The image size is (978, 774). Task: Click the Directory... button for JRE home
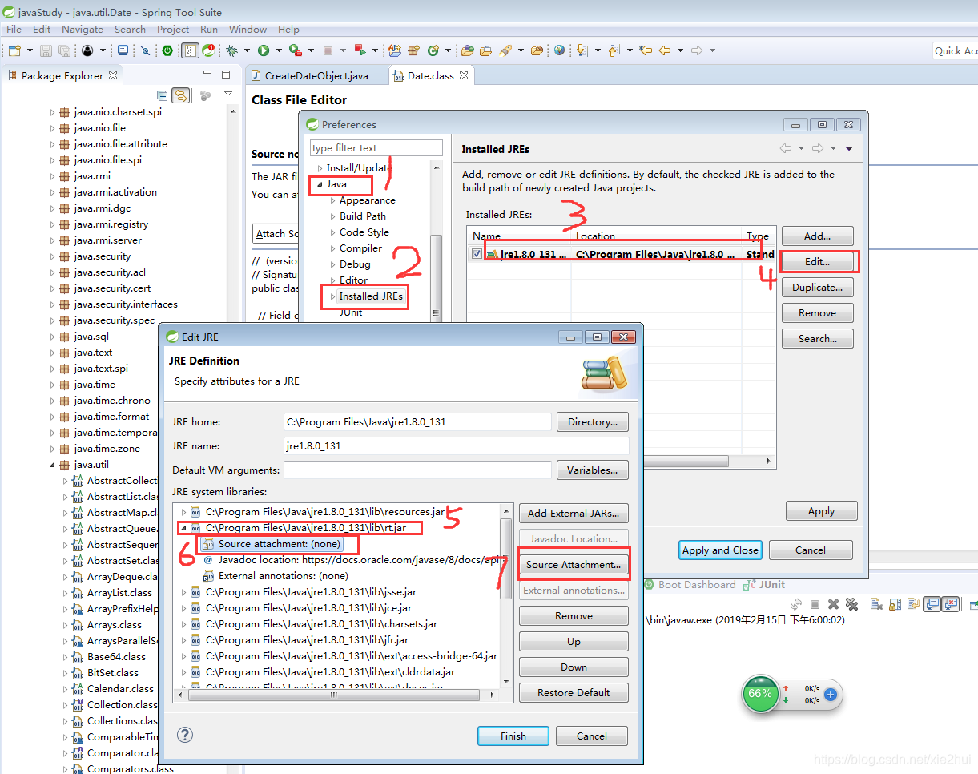coord(593,422)
